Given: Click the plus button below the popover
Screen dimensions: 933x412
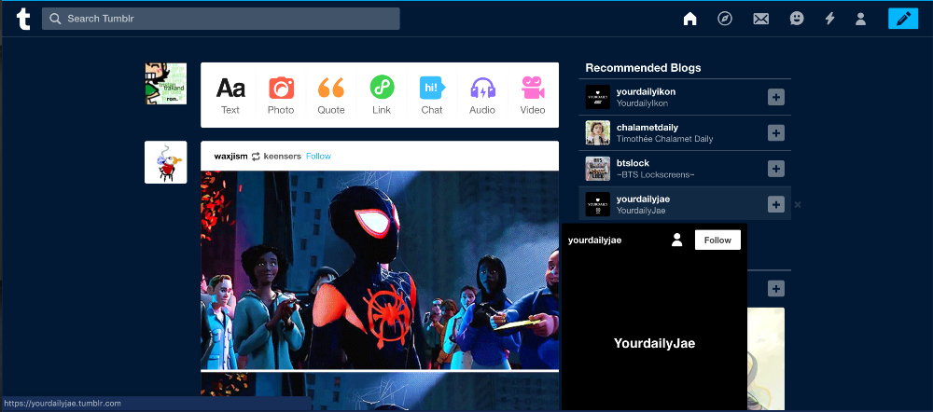Looking at the screenshot, I should click(x=776, y=289).
